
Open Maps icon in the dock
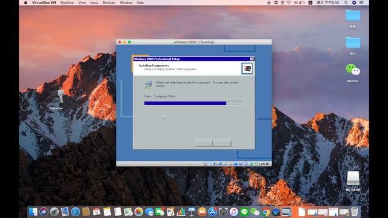point(128,212)
